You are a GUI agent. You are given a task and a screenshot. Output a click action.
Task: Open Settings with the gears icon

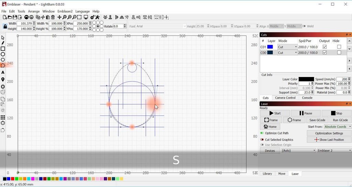click(92, 17)
